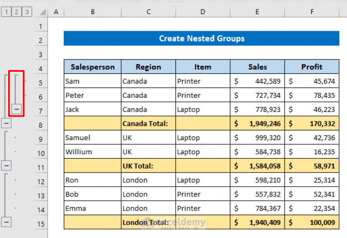The image size is (347, 238).
Task: Click profit value 45,674
Action: coord(312,81)
